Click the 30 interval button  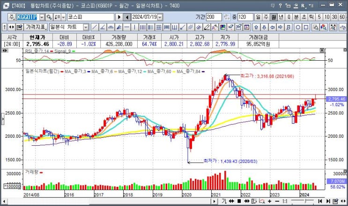[x=334, y=17]
